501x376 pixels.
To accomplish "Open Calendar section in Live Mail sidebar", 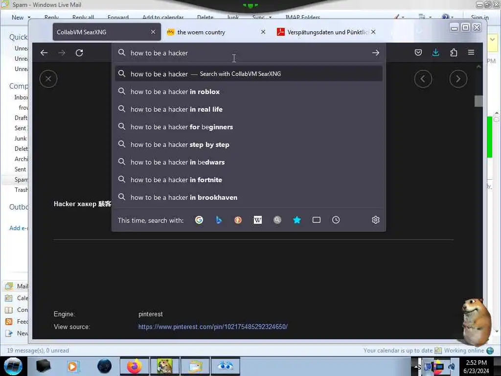I will click(17, 298).
